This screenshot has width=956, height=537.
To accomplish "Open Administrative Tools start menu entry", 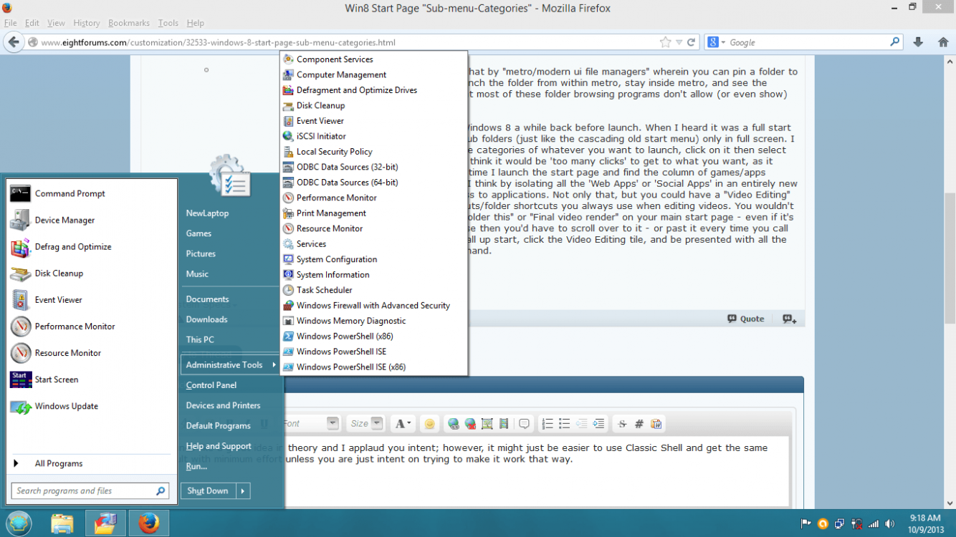I will pyautogui.click(x=231, y=364).
